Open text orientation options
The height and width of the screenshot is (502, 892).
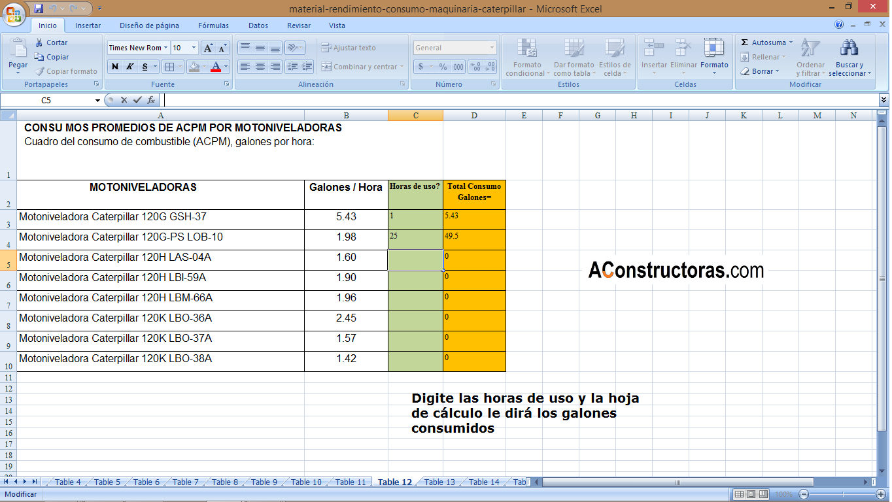295,48
